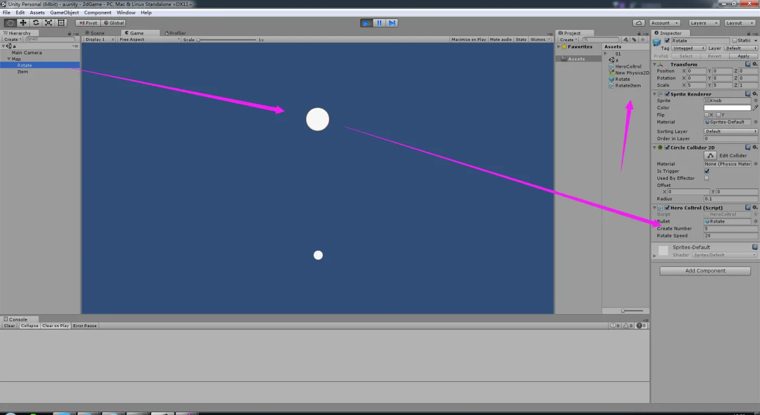Open the GameObject menu
This screenshot has width=760, height=415.
click(x=64, y=12)
